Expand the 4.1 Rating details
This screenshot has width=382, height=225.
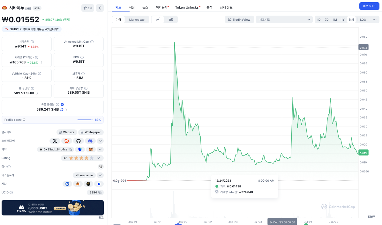98,158
